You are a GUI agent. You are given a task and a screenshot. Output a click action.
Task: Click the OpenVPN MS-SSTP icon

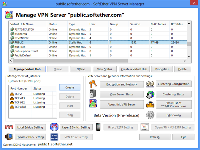145,127
